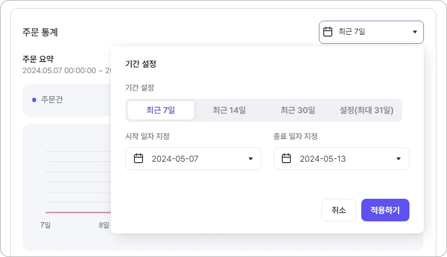Choose the 최근 30일 period option
The image size is (447, 257).
(298, 110)
